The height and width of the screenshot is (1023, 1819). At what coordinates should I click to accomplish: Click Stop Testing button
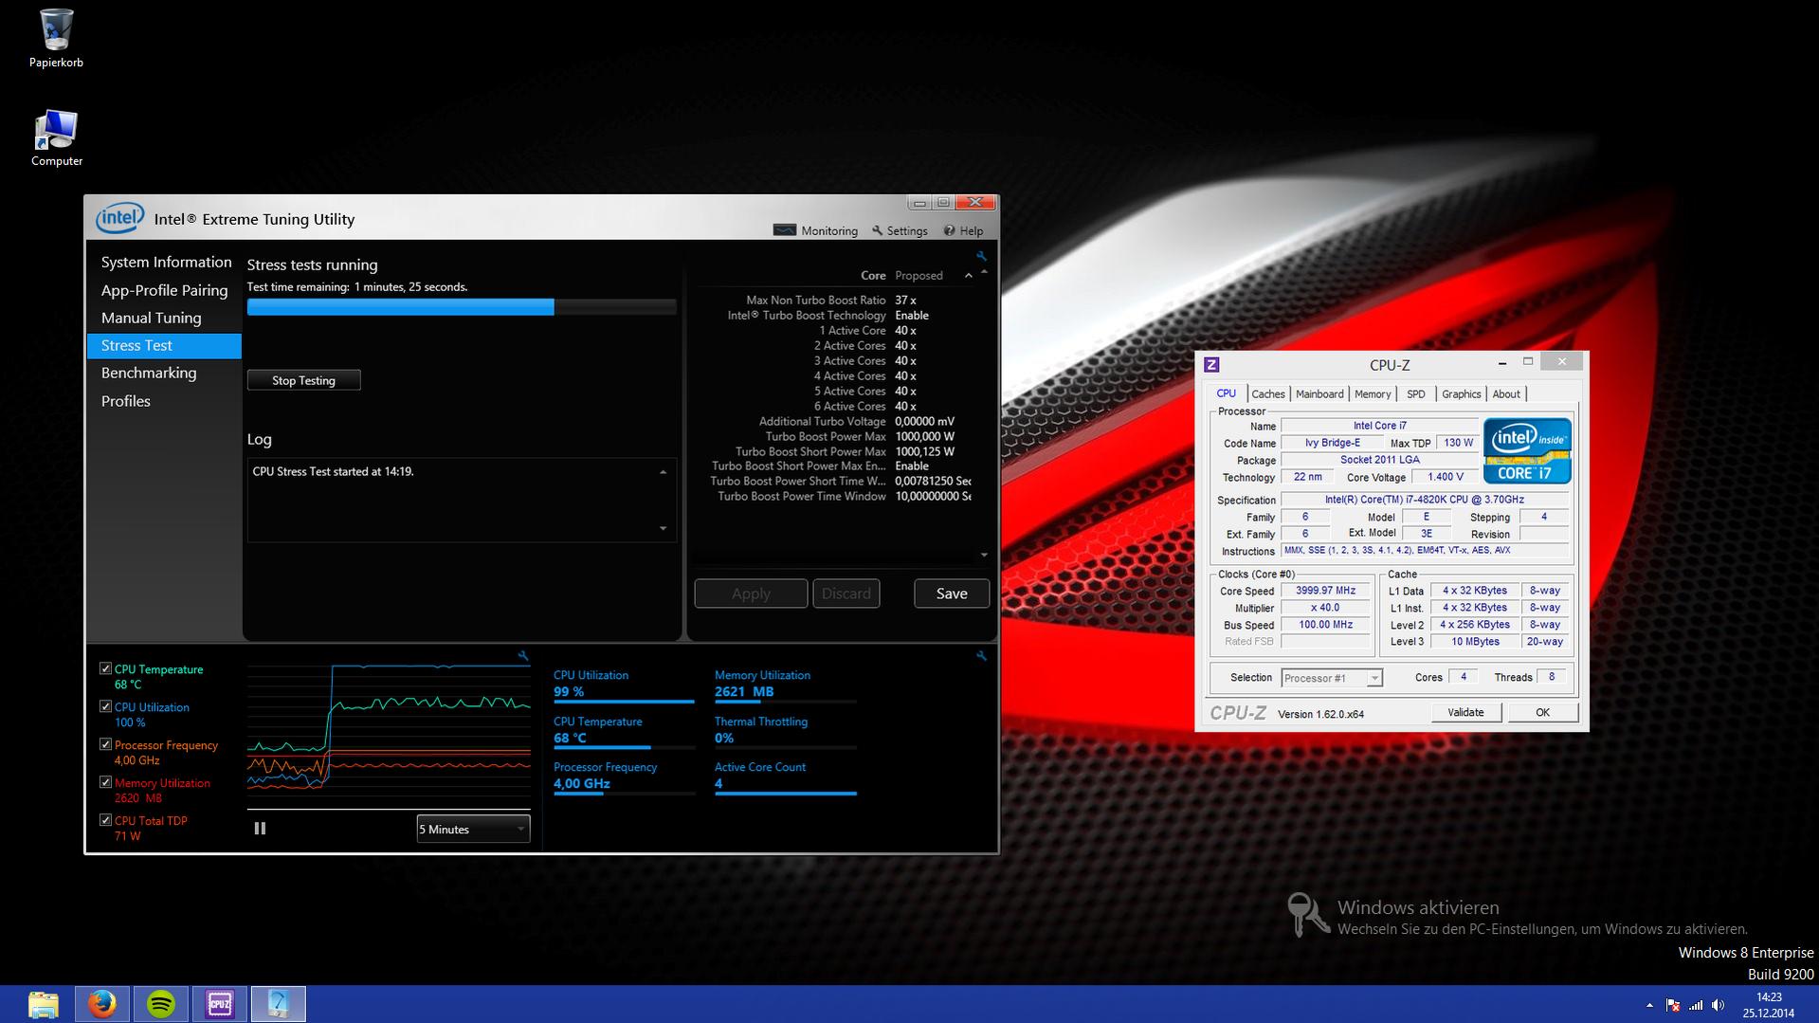pyautogui.click(x=304, y=380)
